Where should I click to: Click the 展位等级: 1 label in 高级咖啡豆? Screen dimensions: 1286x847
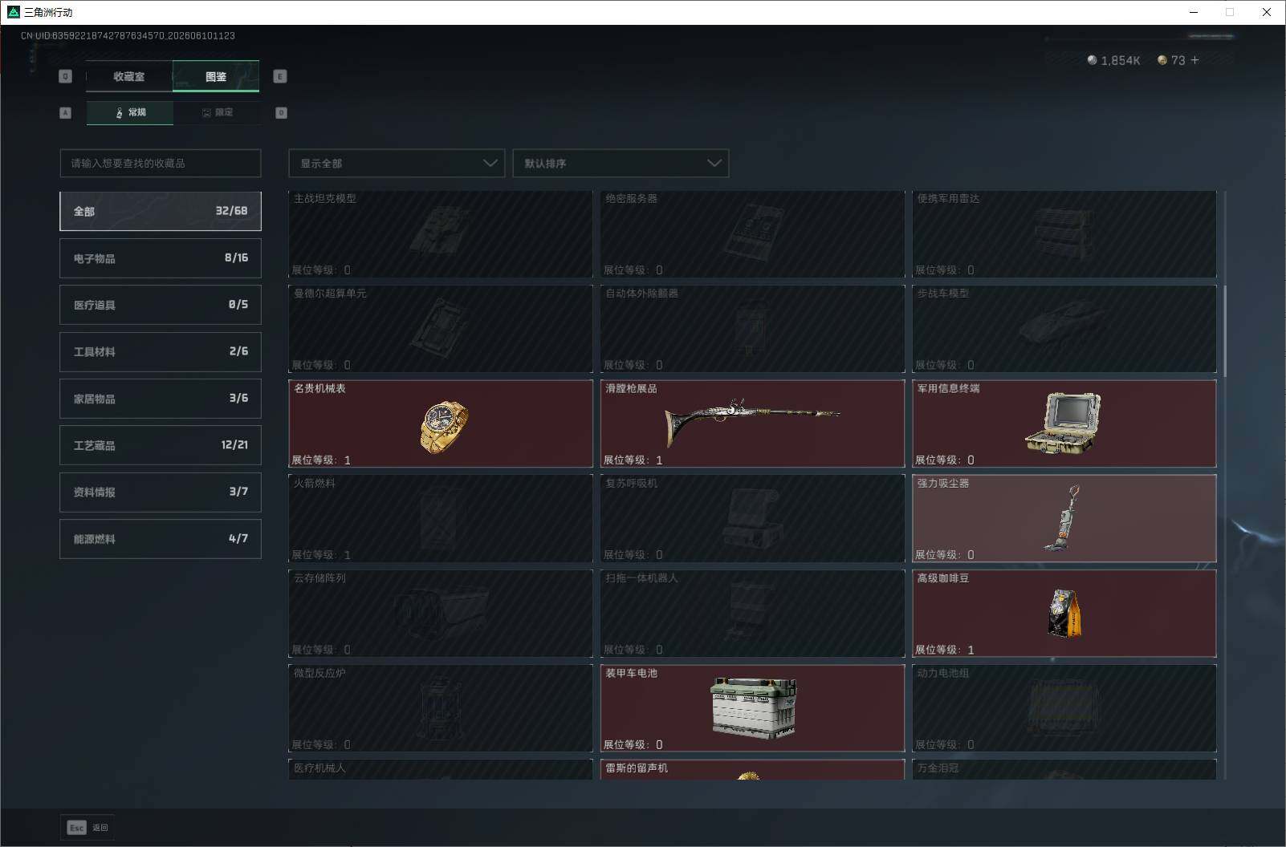pos(945,650)
